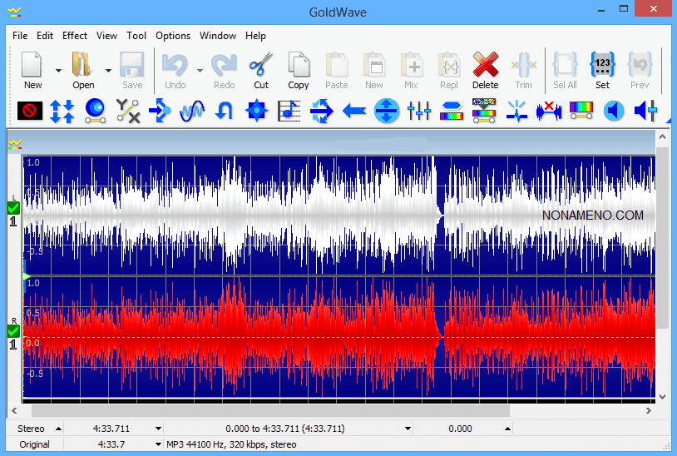Open the Effect menu
The image size is (677, 456).
pyautogui.click(x=75, y=36)
